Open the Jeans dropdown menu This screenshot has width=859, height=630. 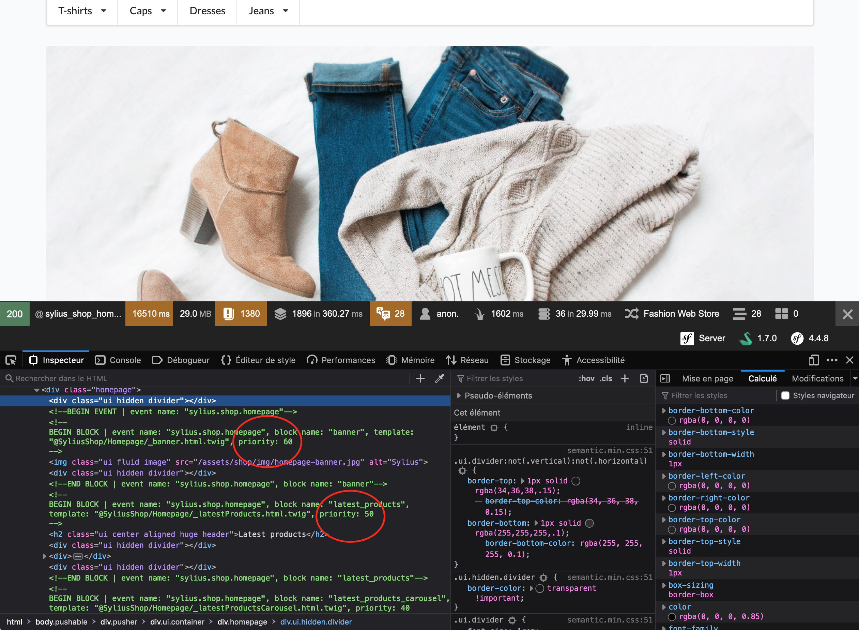coord(268,11)
